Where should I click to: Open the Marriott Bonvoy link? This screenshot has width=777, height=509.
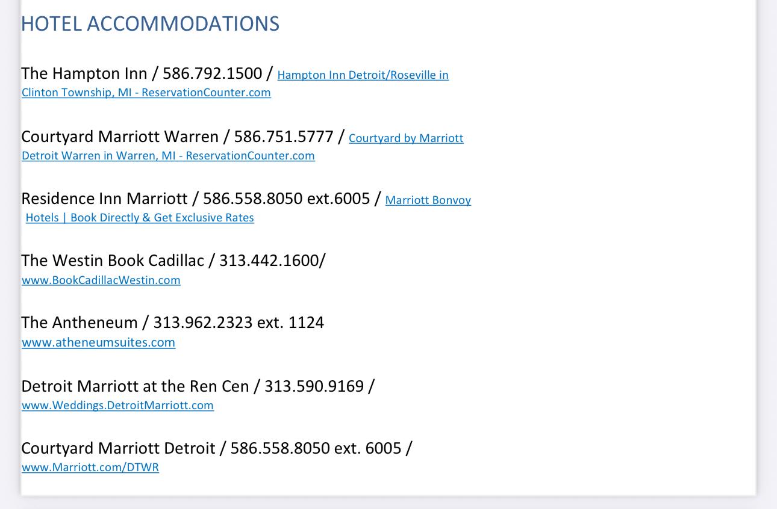tap(428, 200)
